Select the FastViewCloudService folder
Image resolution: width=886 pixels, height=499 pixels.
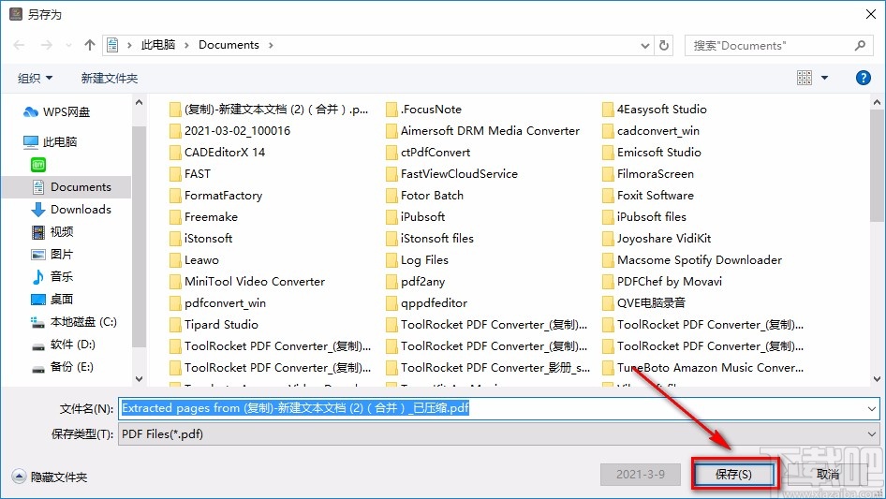point(452,174)
